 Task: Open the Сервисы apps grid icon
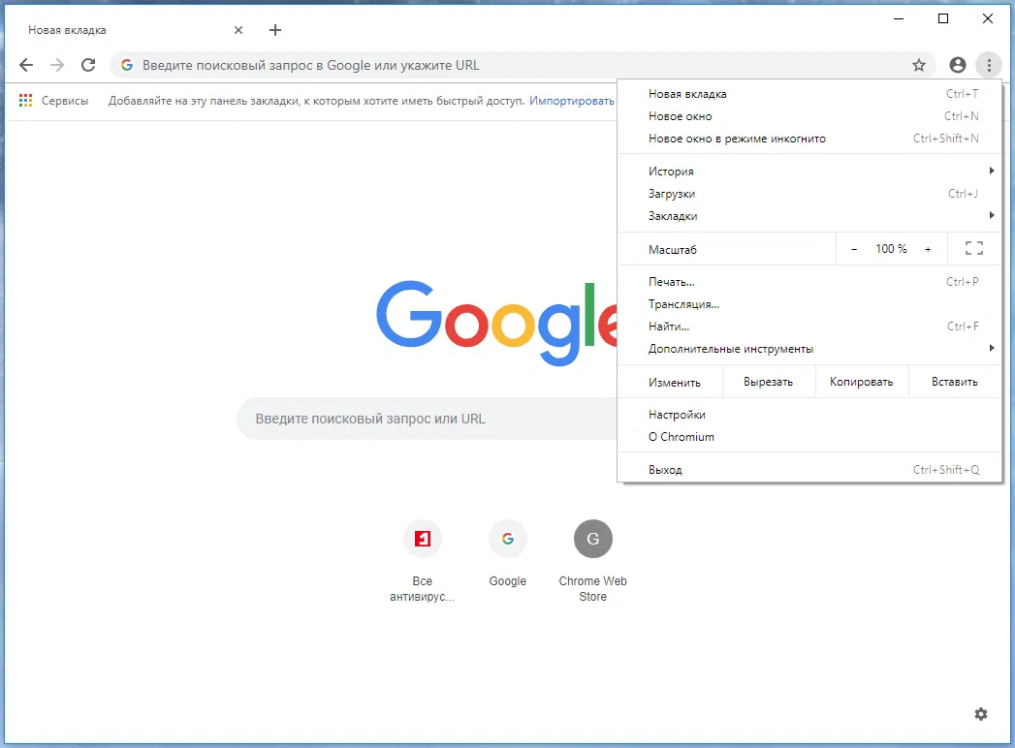[x=26, y=101]
